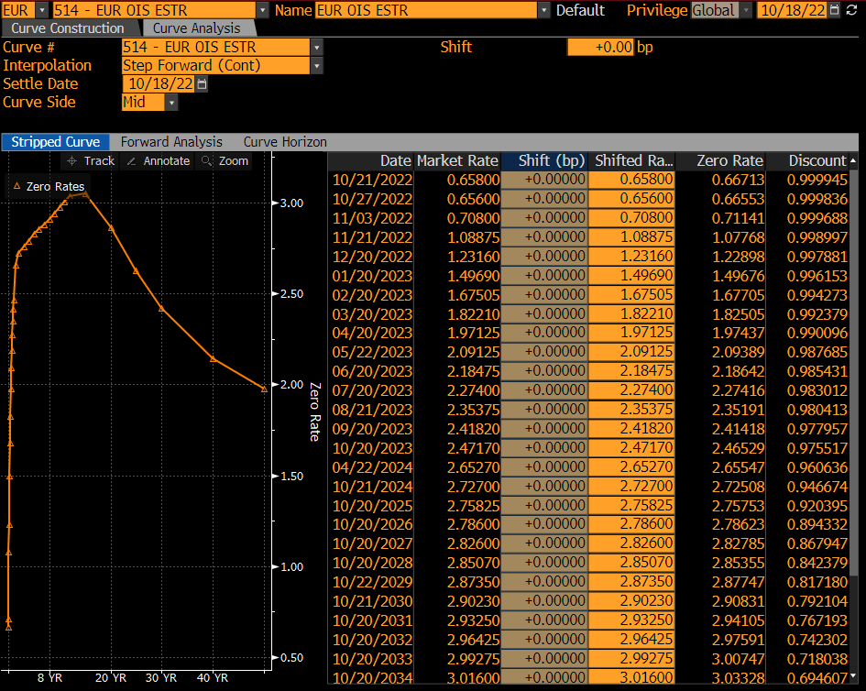866x691 pixels.
Task: View the Curve Horizon tab
Action: [284, 142]
